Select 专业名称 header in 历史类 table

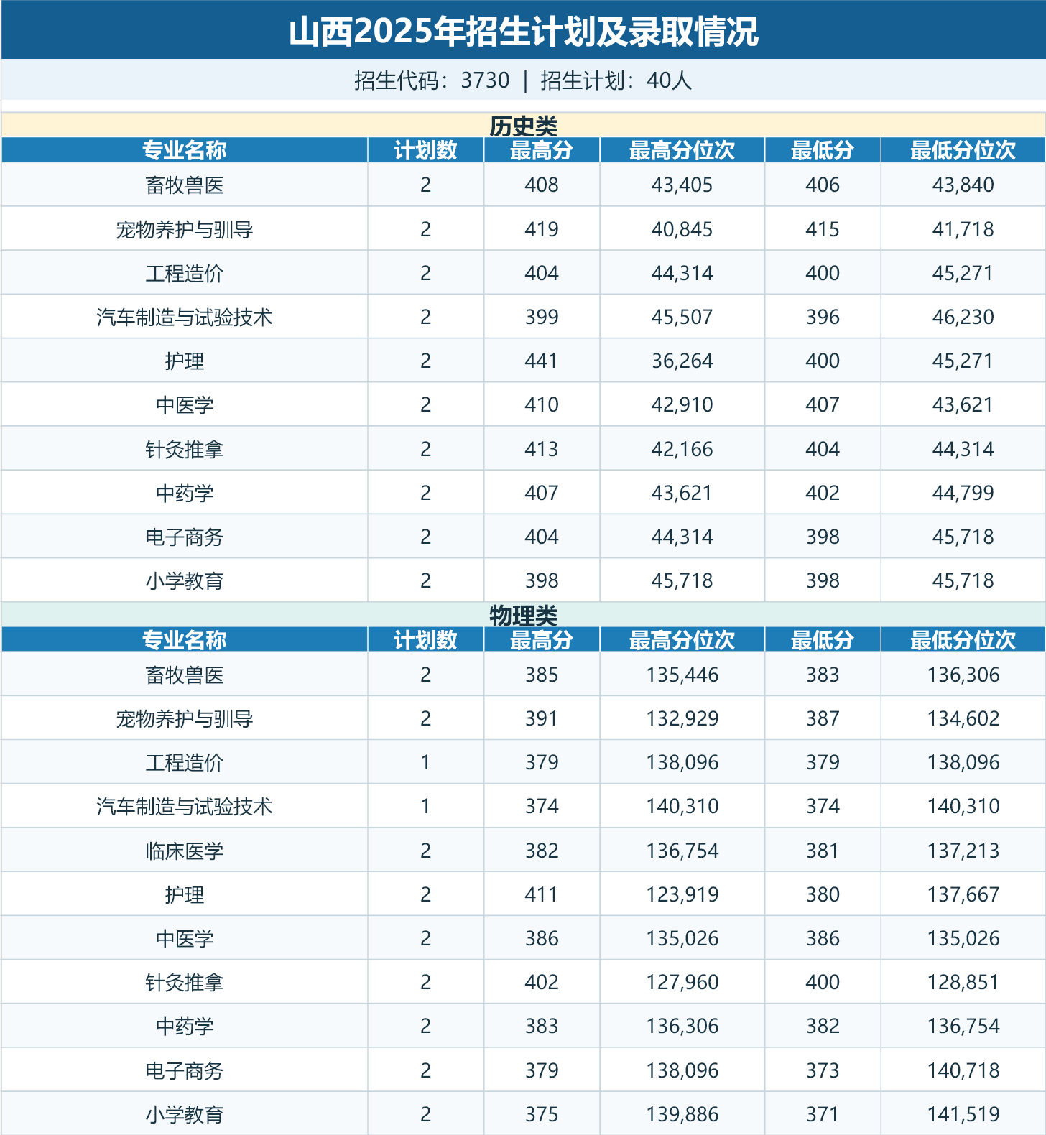(x=185, y=150)
